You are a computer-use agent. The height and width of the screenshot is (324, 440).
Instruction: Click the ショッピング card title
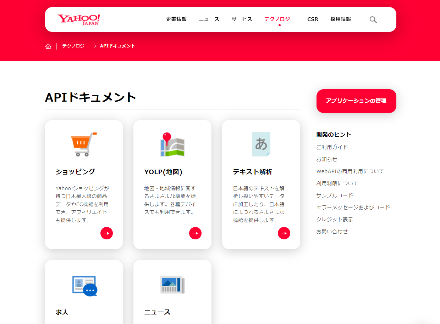click(x=75, y=172)
